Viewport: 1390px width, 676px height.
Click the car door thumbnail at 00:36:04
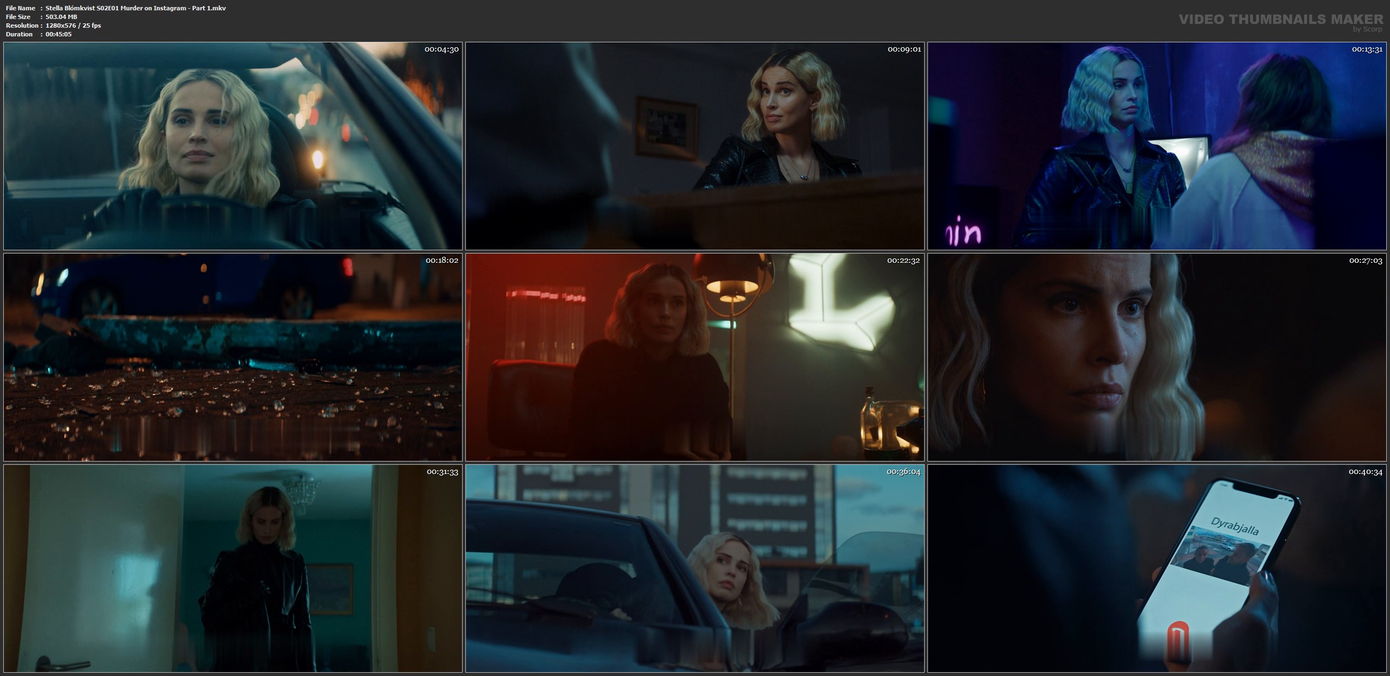pyautogui.click(x=694, y=568)
